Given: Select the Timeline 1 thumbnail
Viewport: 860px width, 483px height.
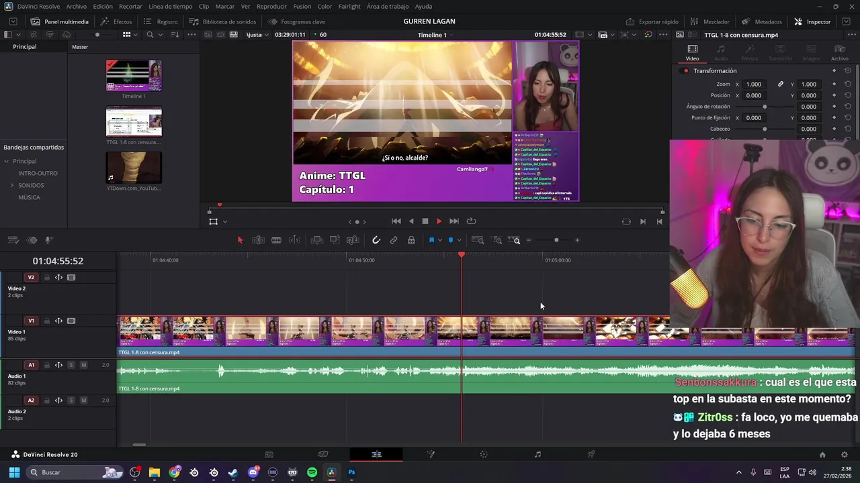Looking at the screenshot, I should [x=134, y=75].
